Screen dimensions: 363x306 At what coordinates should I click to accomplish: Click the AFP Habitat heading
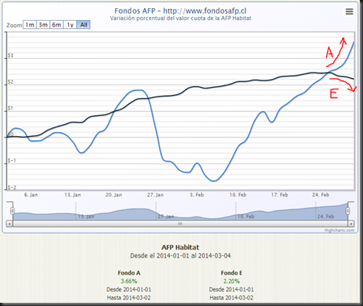180,247
